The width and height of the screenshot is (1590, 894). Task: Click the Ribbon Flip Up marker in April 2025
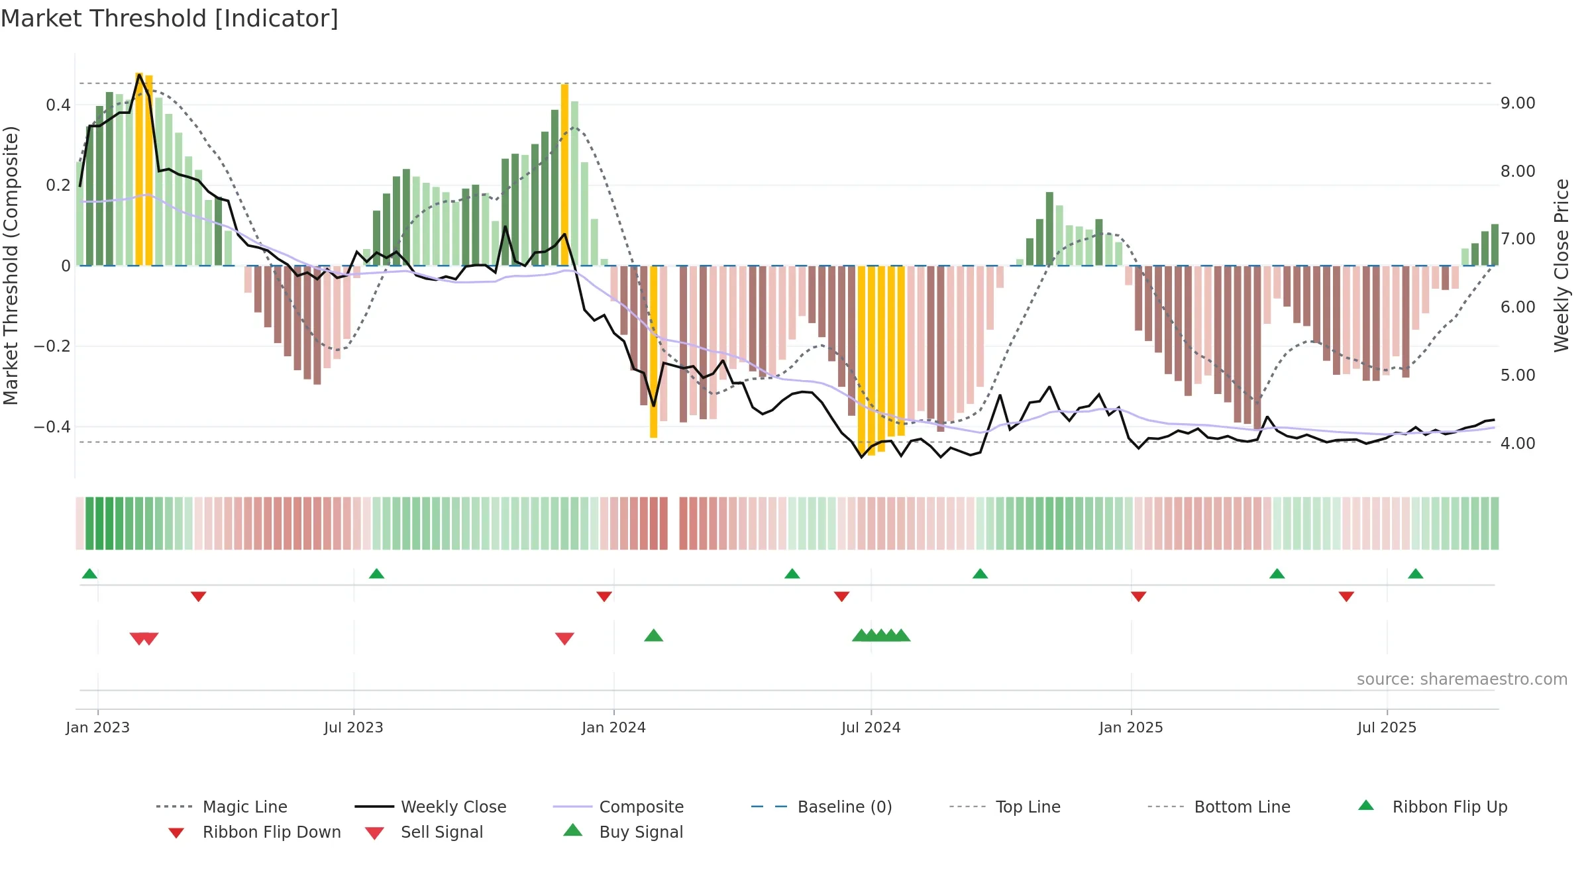pos(1277,573)
